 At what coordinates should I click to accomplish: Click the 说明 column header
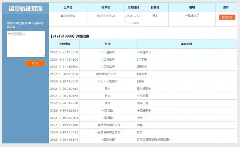(192, 7)
